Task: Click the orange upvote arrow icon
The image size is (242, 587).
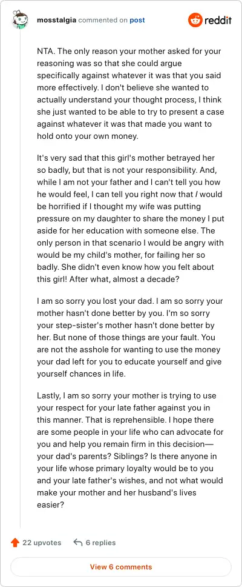Action: pyautogui.click(x=15, y=543)
